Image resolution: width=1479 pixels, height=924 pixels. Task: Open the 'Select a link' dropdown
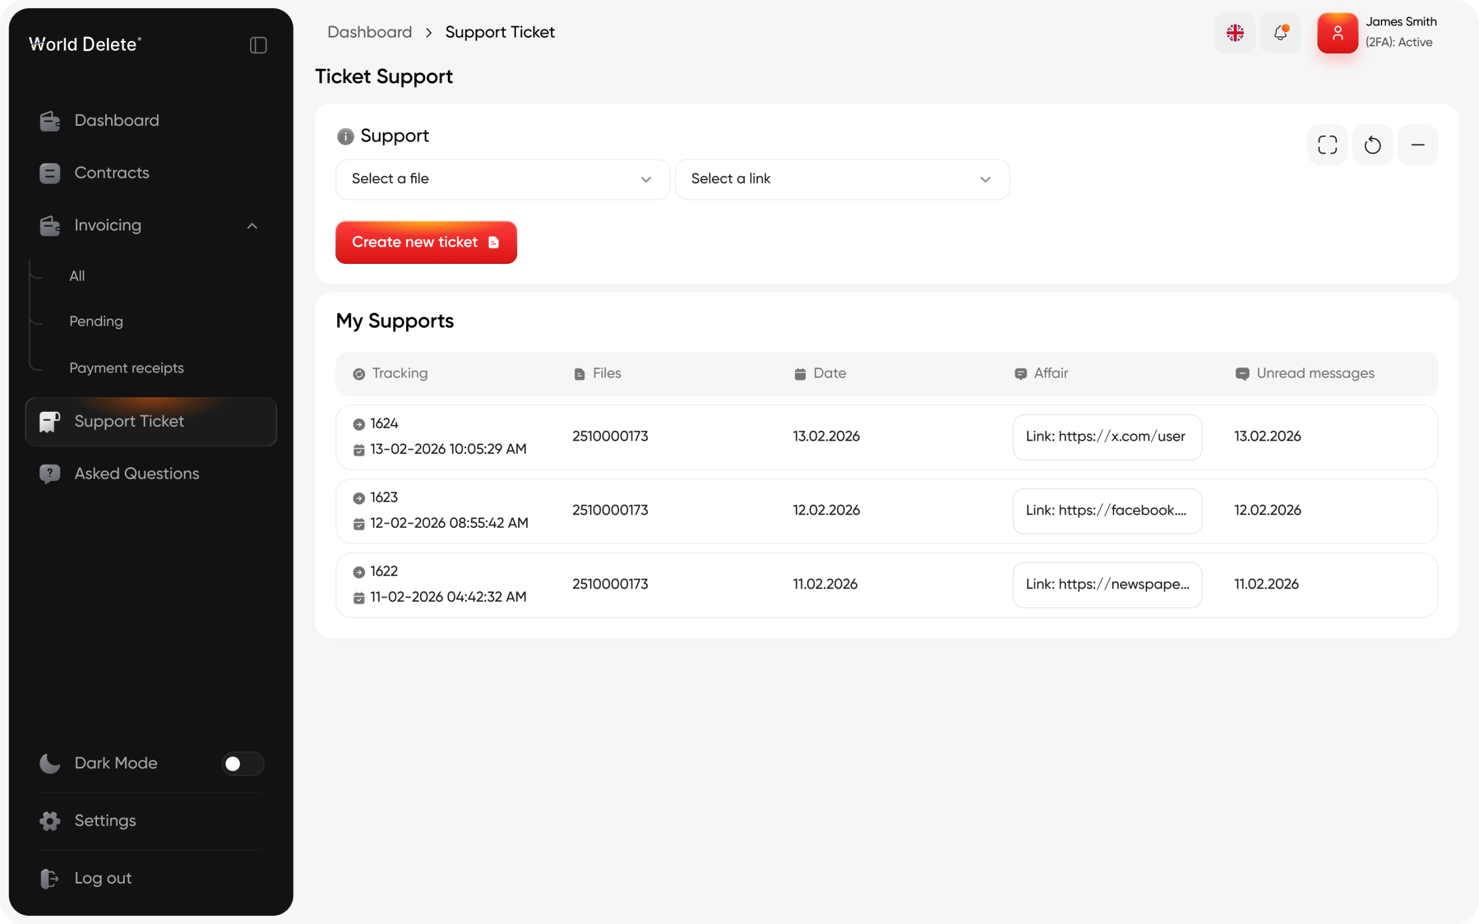coord(842,179)
